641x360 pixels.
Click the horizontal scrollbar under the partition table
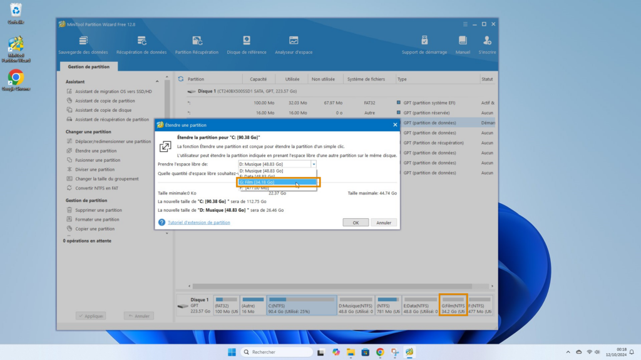(x=332, y=286)
